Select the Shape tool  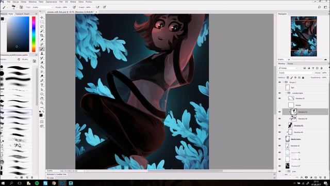tap(42, 94)
